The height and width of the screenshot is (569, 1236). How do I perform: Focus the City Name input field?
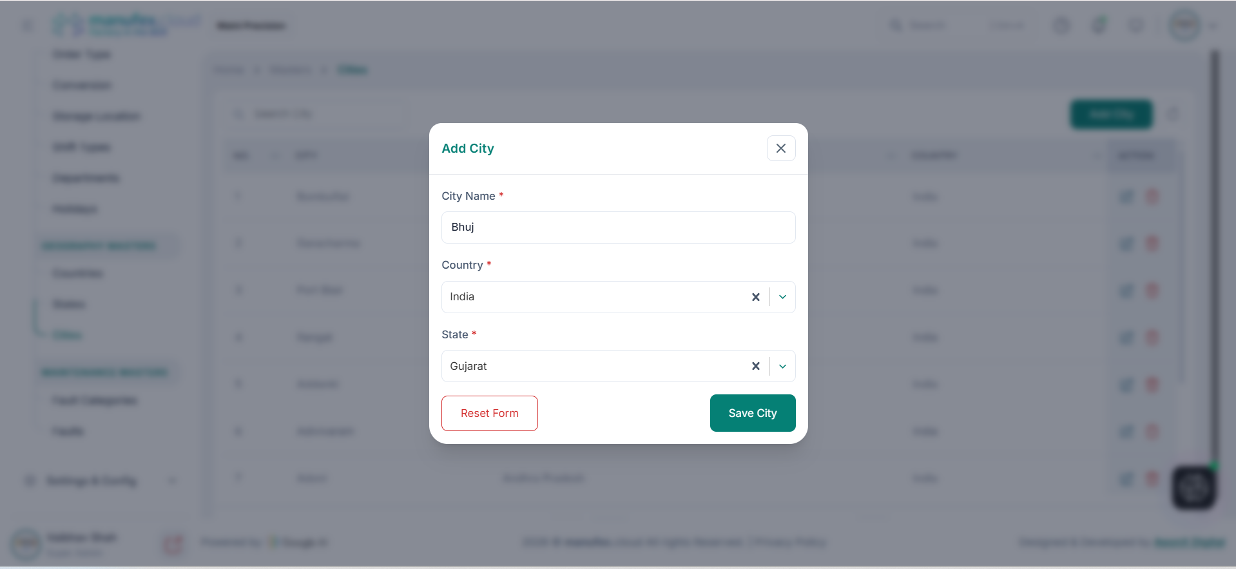[x=618, y=227]
